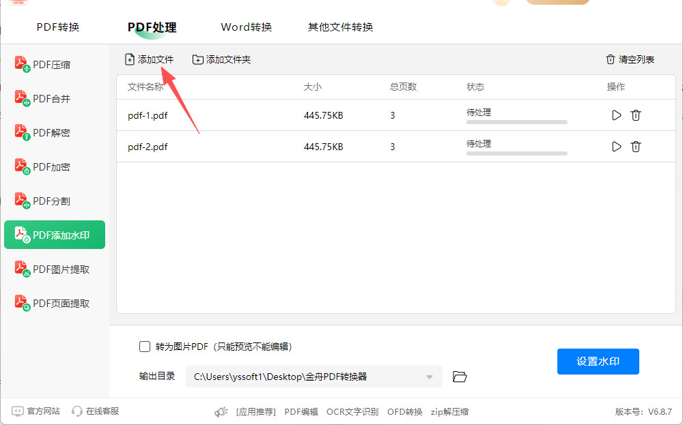683x425 pixels.
Task: Open the zip解压缩 link
Action: [x=449, y=412]
